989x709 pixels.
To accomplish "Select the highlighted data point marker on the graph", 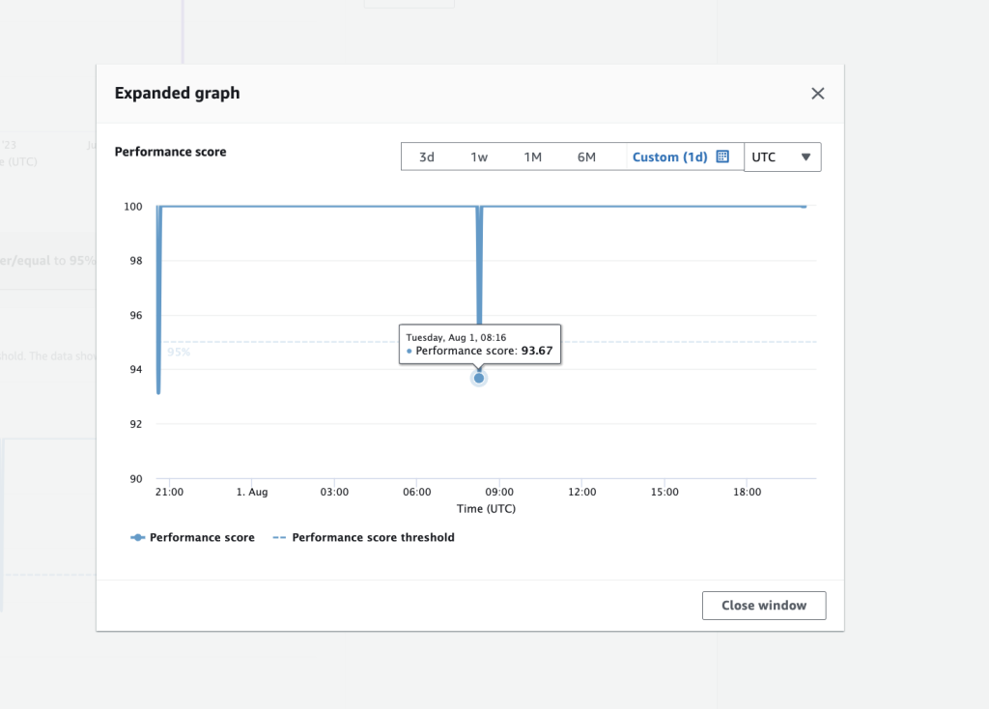I will click(479, 378).
